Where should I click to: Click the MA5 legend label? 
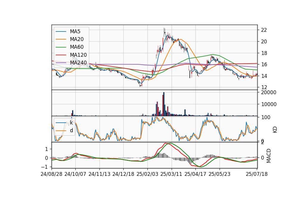[x=75, y=31]
